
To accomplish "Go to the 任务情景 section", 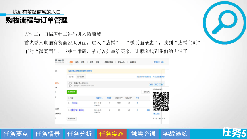I will point(48,134).
